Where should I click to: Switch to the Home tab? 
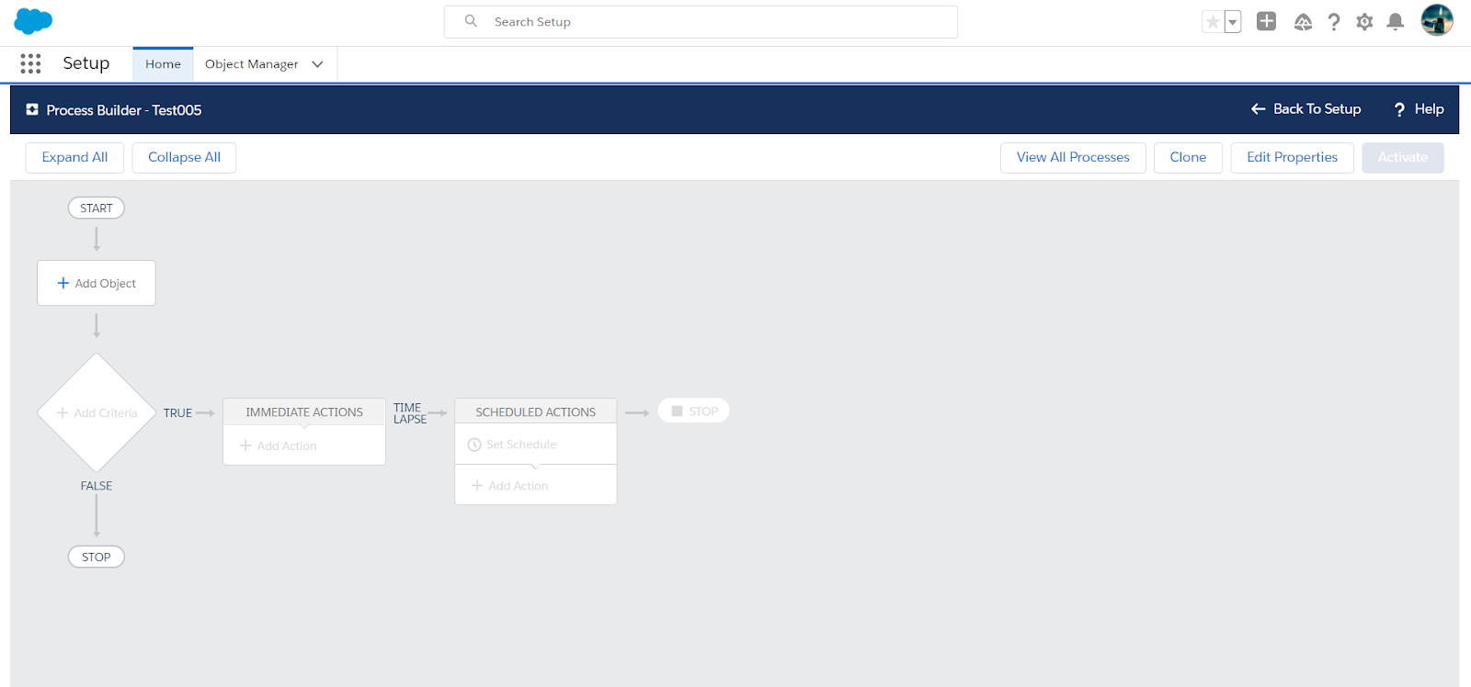163,64
